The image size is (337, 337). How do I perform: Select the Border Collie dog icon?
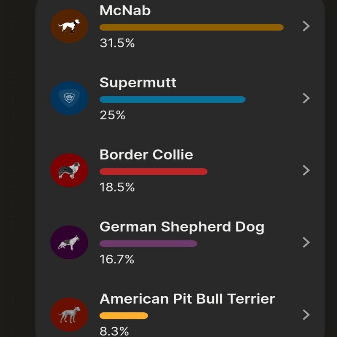point(69,170)
